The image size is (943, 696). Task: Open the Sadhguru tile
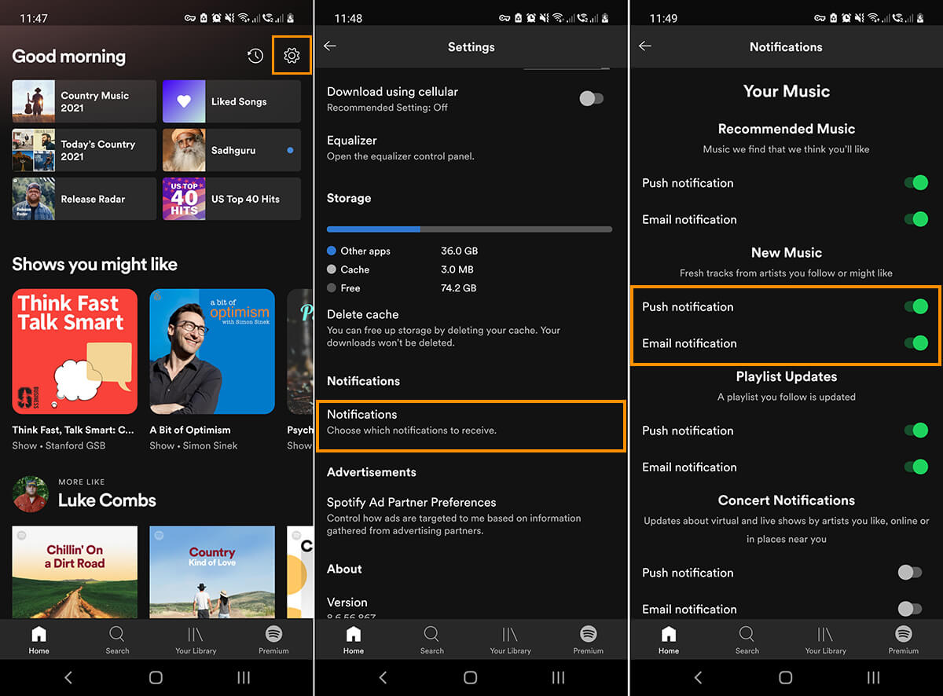232,150
